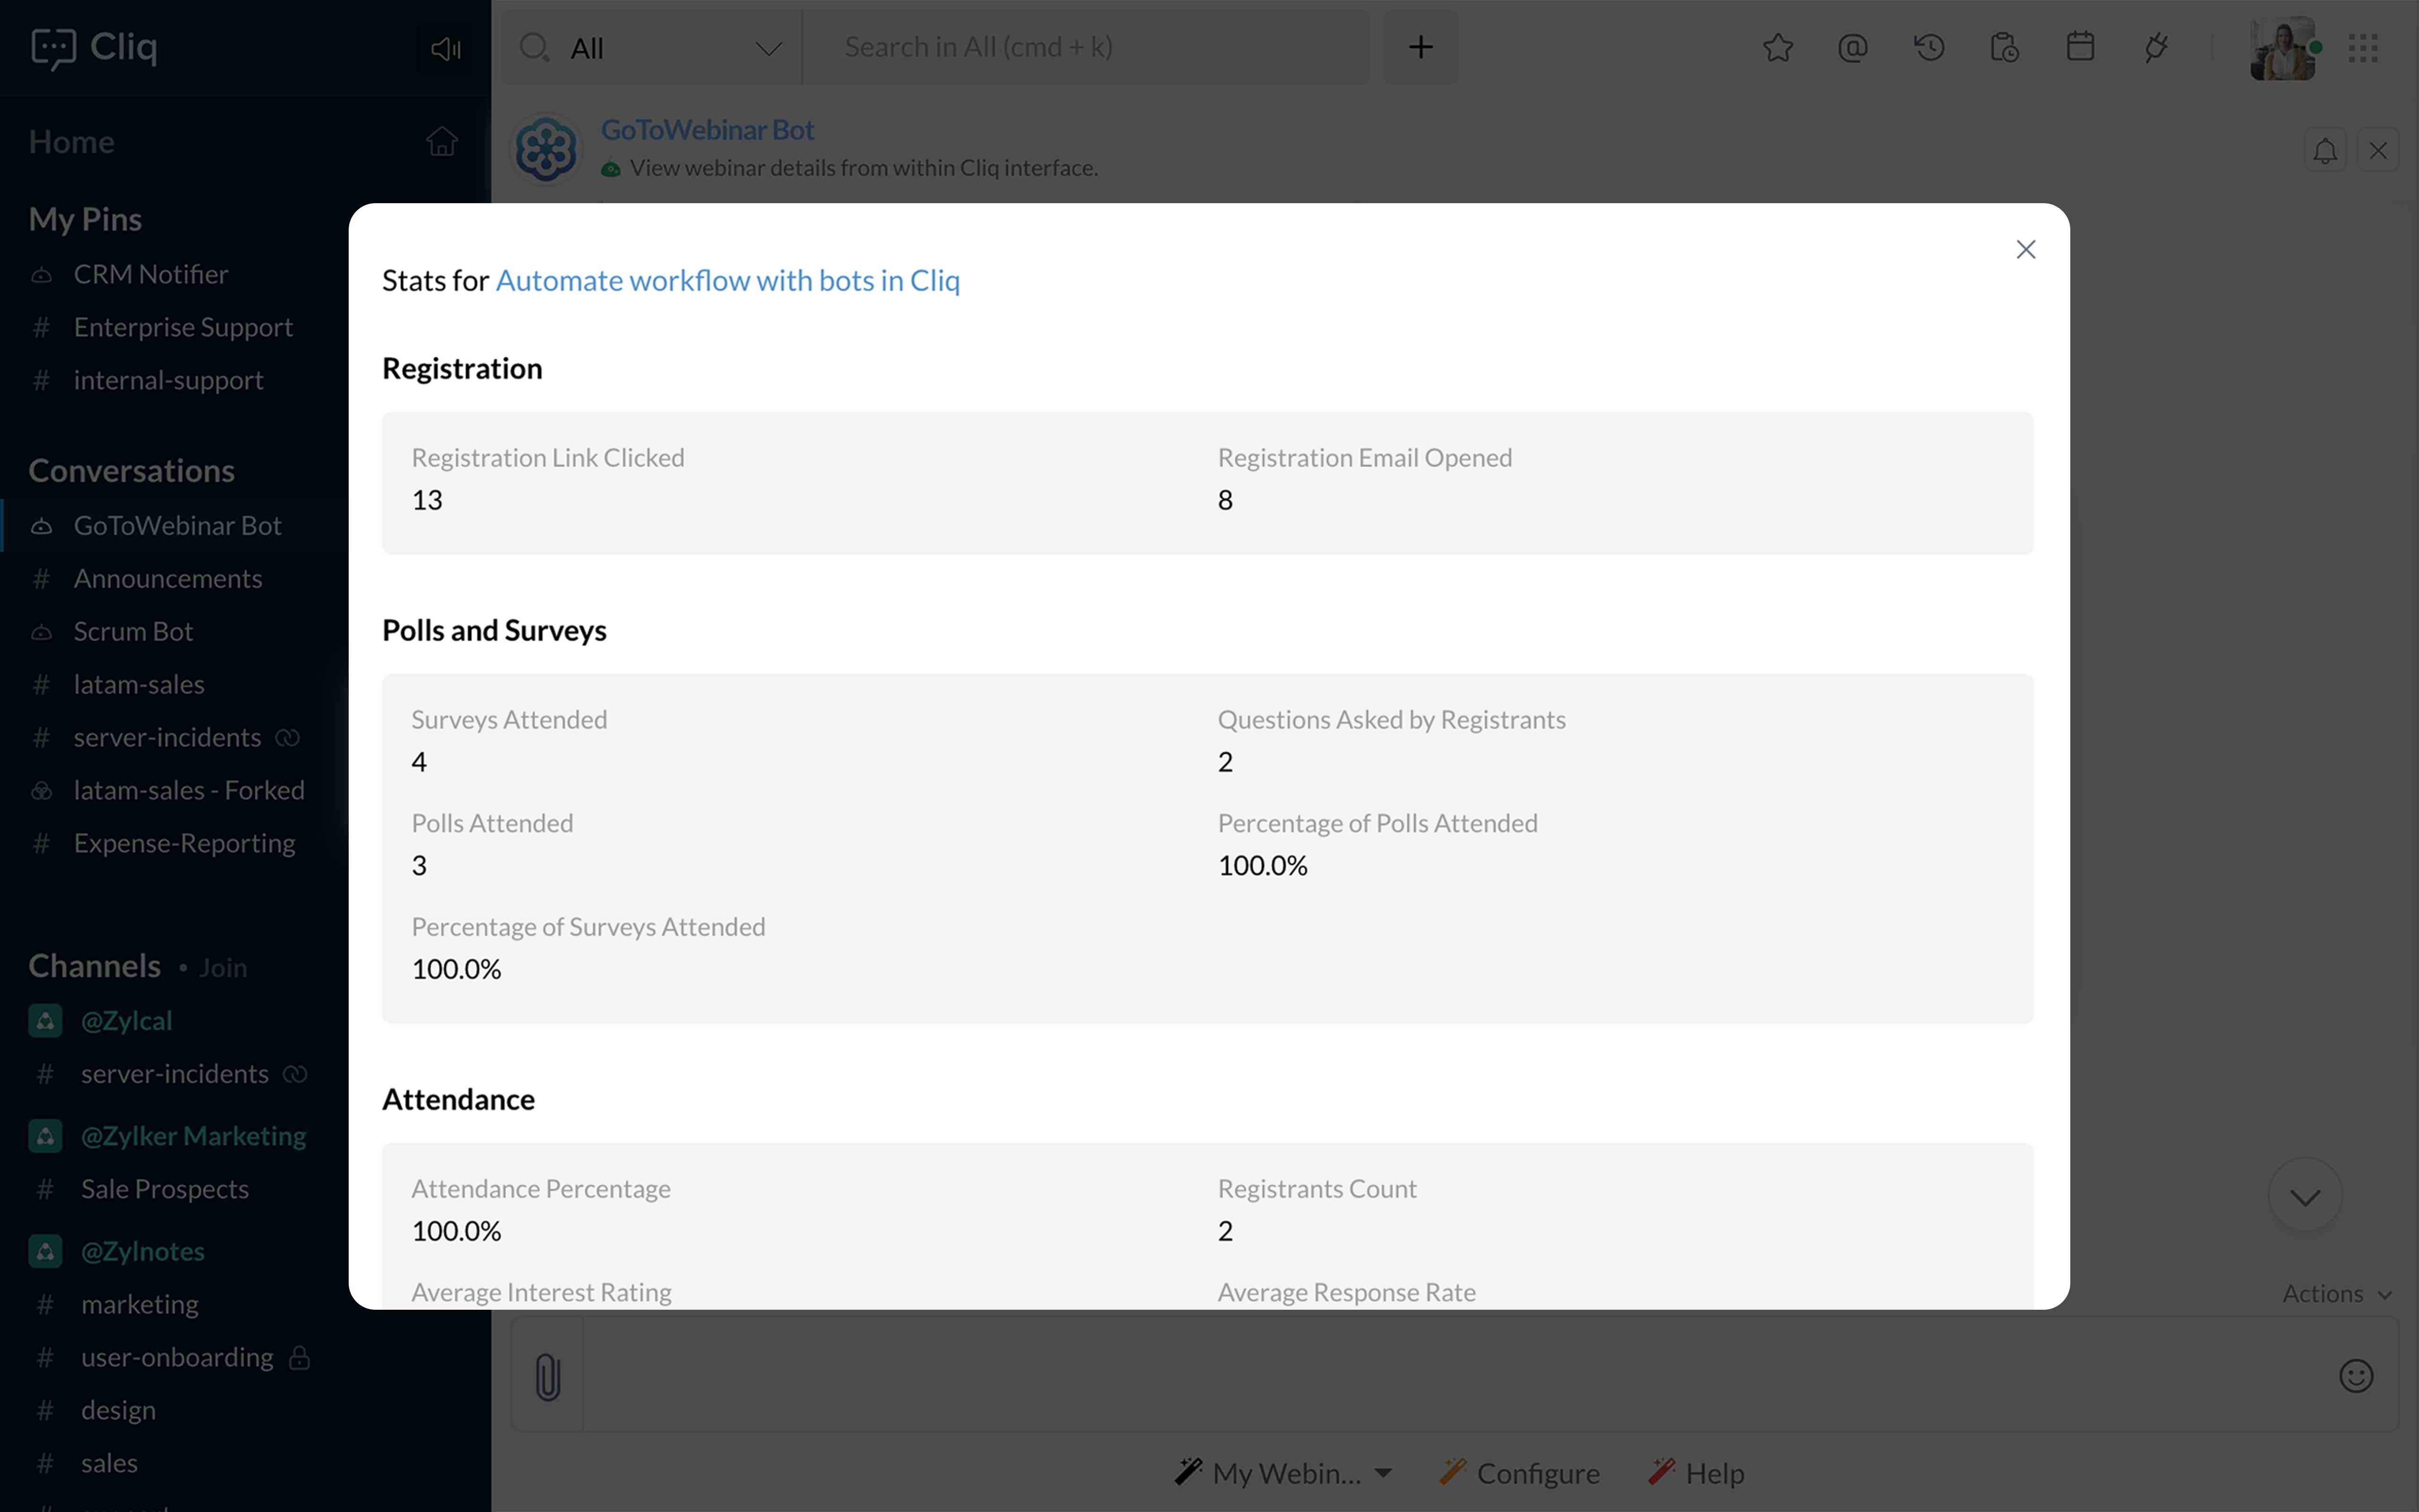The image size is (2419, 1512).
Task: Click link icon beside Conversations server-incidents
Action: pos(288,737)
